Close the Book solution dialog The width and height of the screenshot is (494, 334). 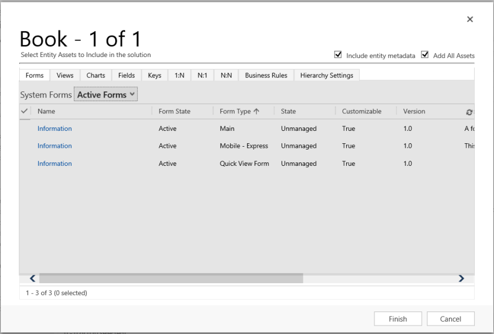point(470,19)
